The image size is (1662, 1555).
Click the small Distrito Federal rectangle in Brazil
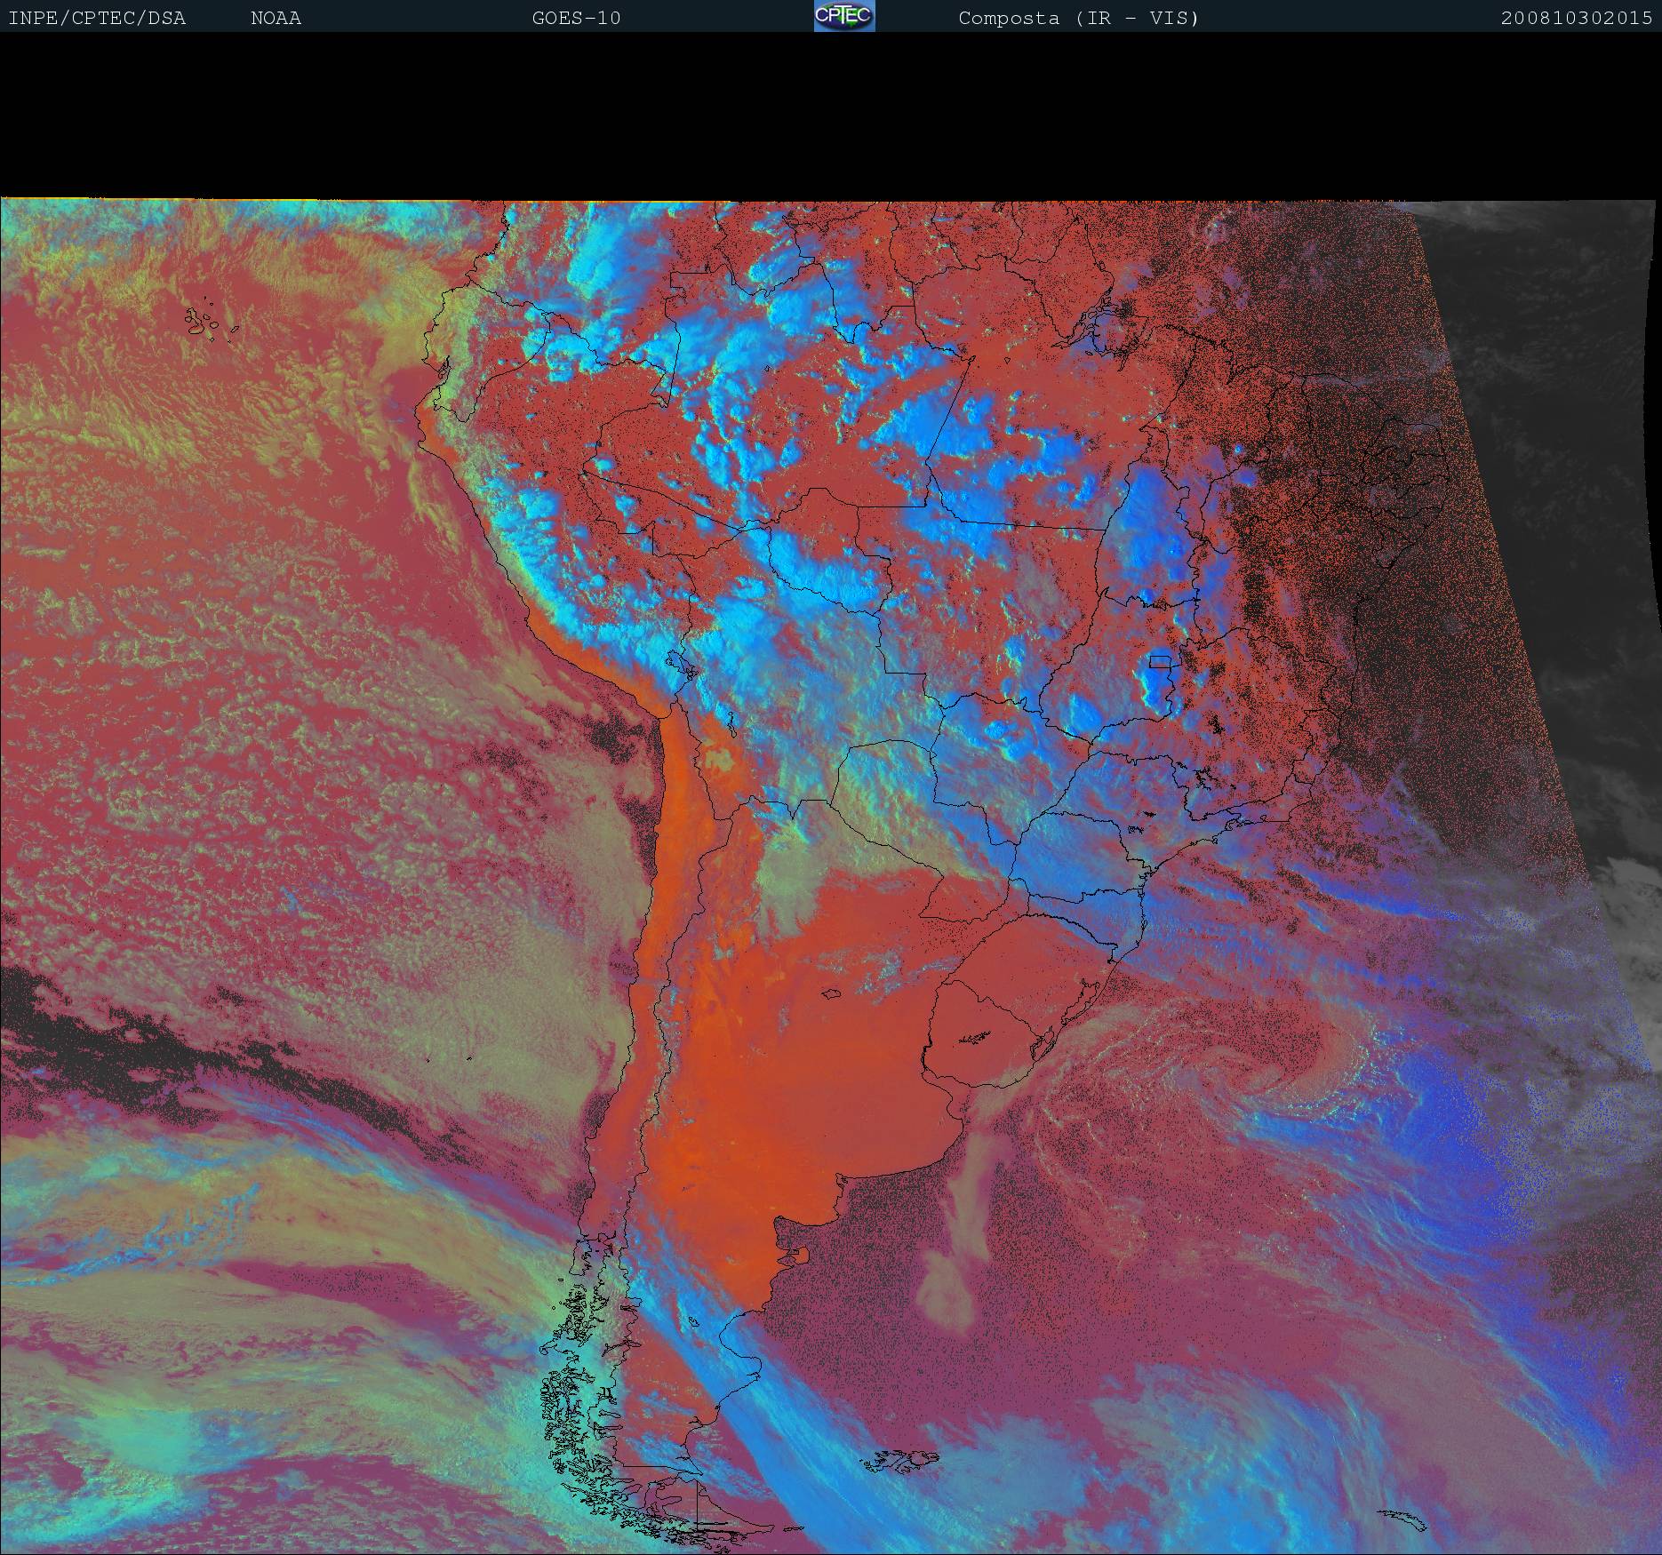[1159, 661]
